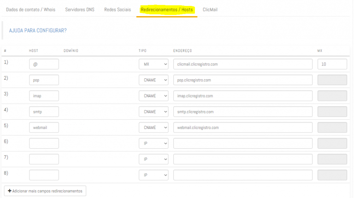Open the Redes Sociais tab

[x=118, y=9]
